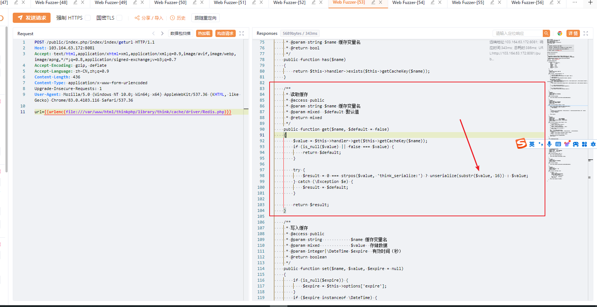The width and height of the screenshot is (597, 307).
Task: Rename the Web Fuzzer-[51] tab via pencil icon
Action: (x=254, y=2)
